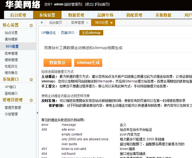
Task: Open the 后台管理 top navigation tab
Action: click(18, 15)
